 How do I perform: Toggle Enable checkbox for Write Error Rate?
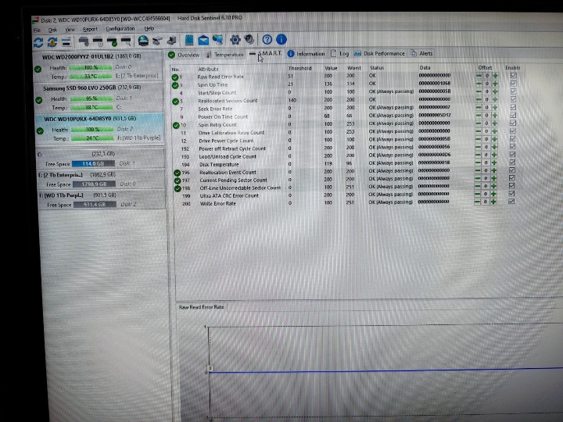[511, 202]
